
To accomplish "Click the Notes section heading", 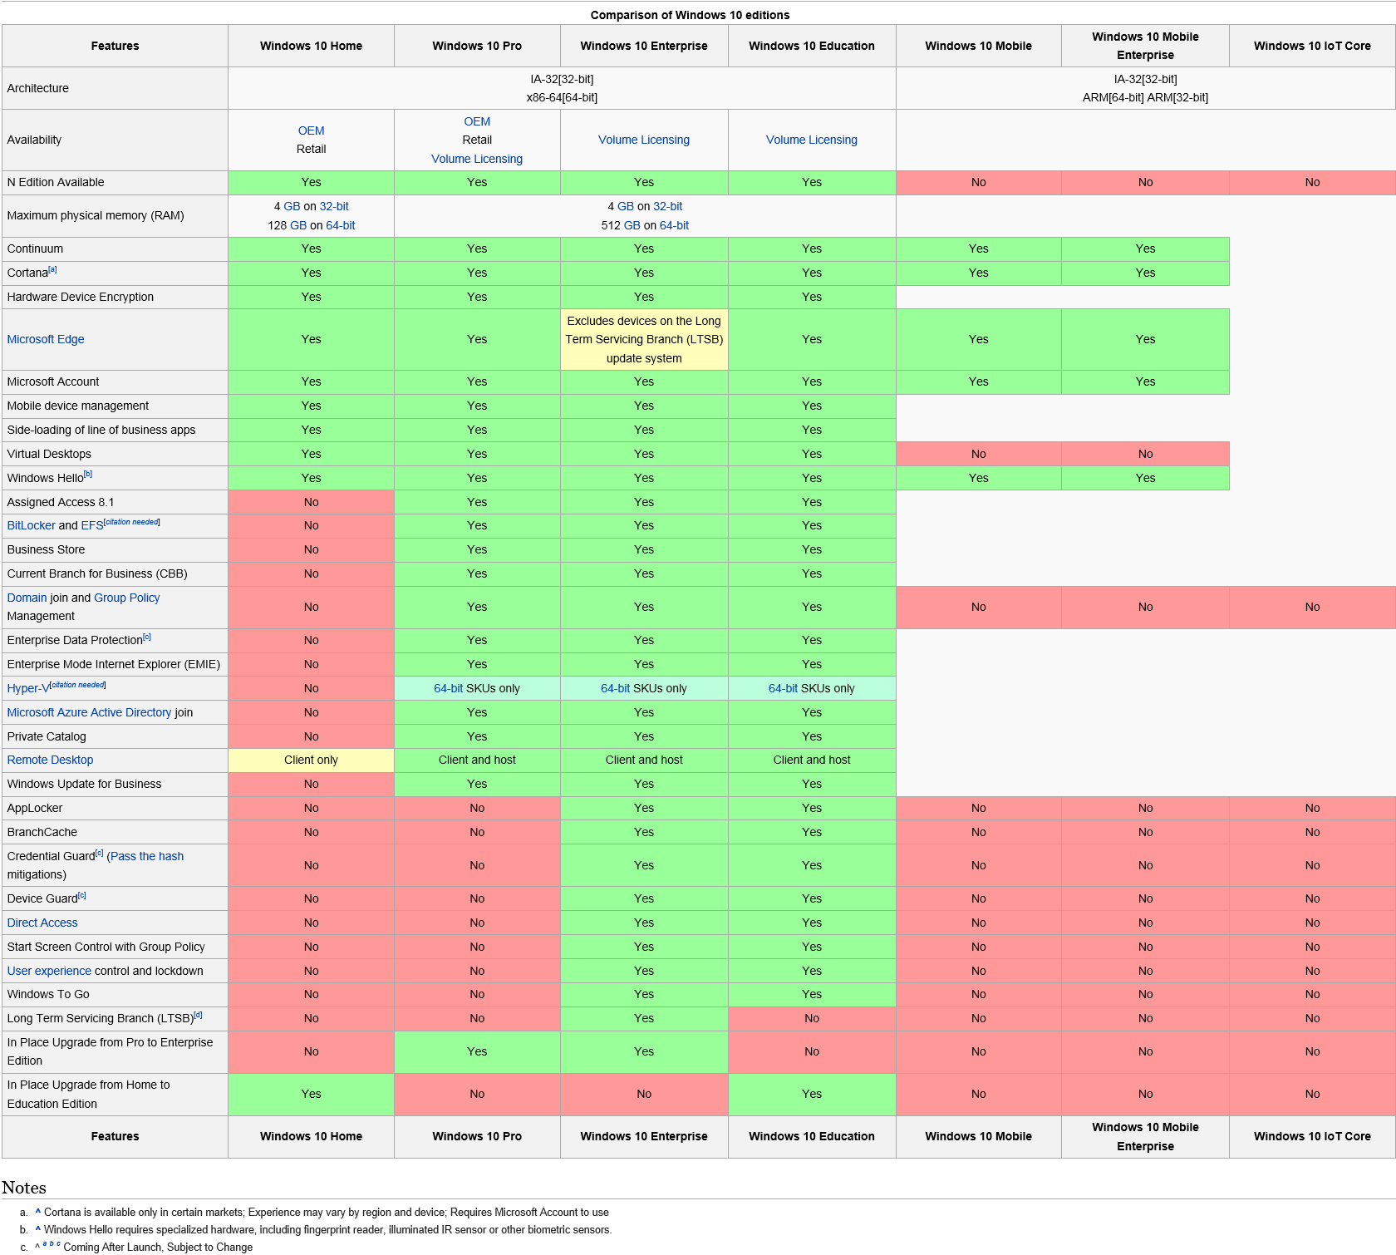I will point(24,1187).
